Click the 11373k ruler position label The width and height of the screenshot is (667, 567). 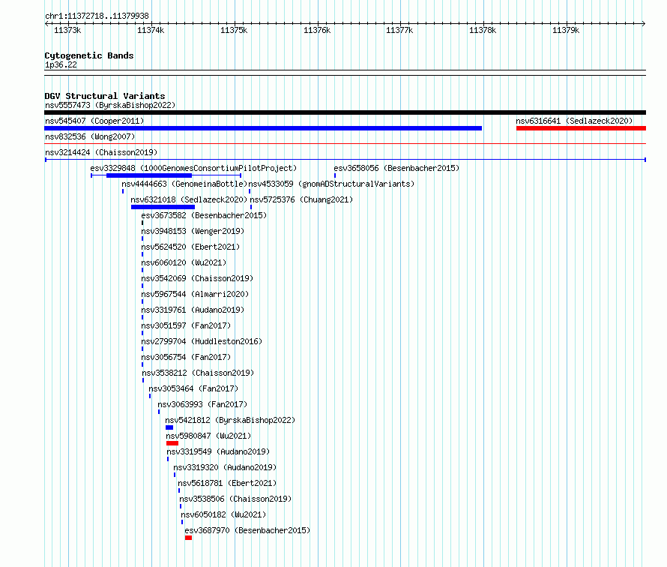(67, 30)
